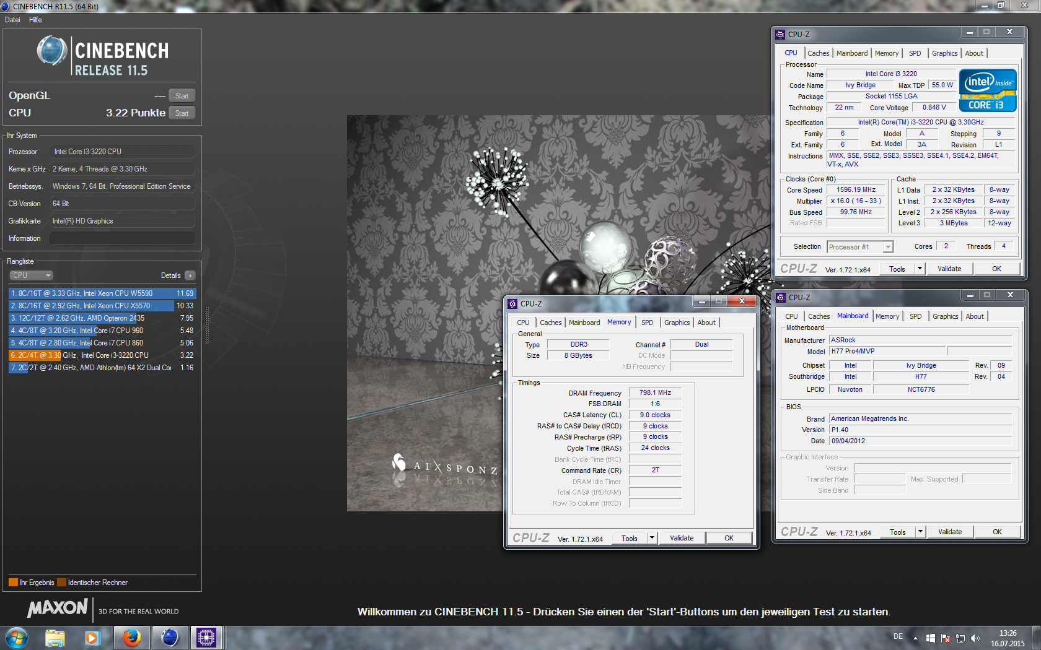Click the Cinebench logo sphere
1041x650 pixels.
[52, 51]
